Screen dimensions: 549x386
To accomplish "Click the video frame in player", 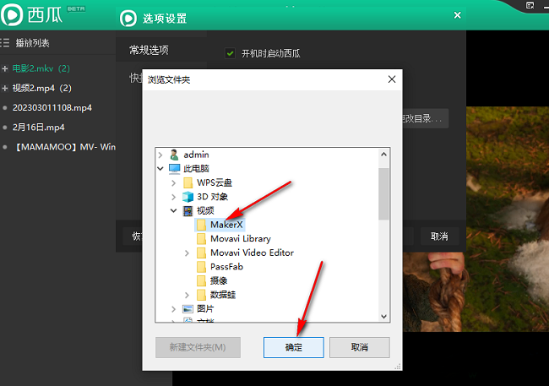I will [x=508, y=219].
